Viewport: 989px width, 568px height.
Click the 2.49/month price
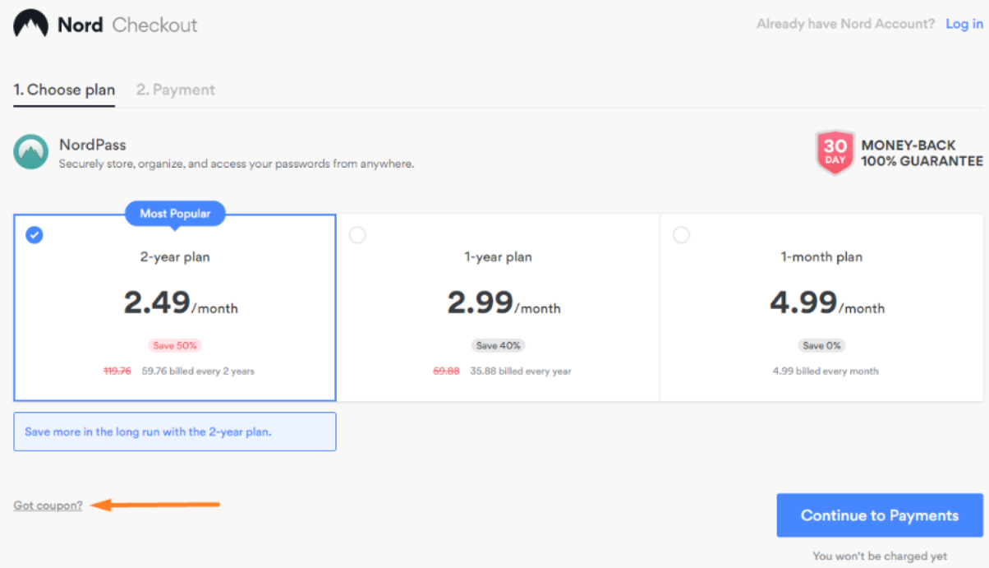(x=181, y=303)
